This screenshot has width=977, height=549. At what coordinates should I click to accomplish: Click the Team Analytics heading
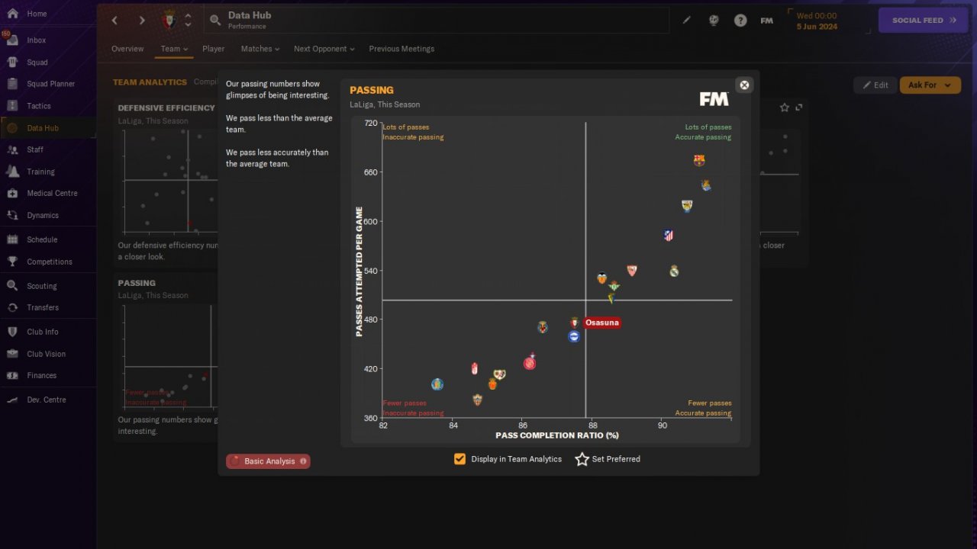[150, 82]
